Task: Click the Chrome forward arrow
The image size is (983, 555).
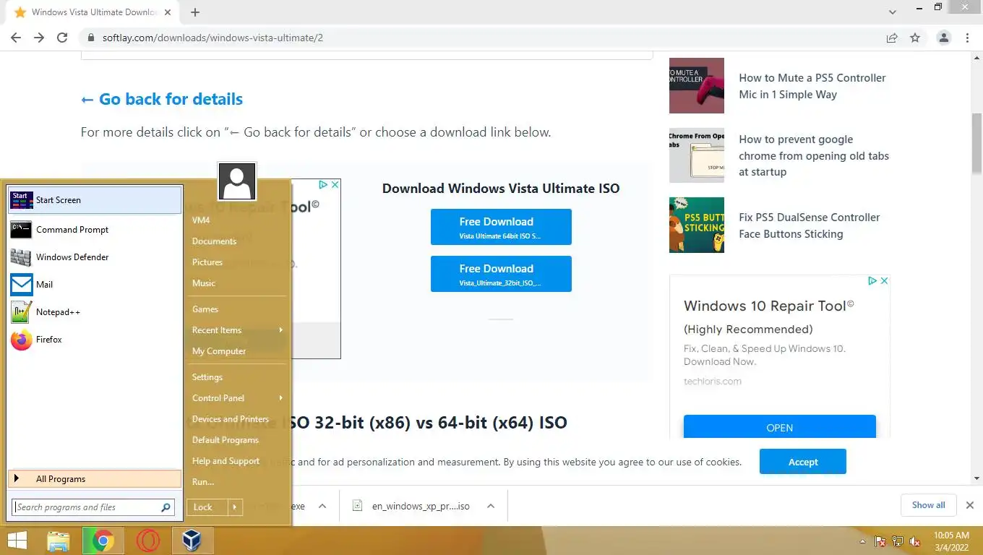Action: pyautogui.click(x=39, y=38)
